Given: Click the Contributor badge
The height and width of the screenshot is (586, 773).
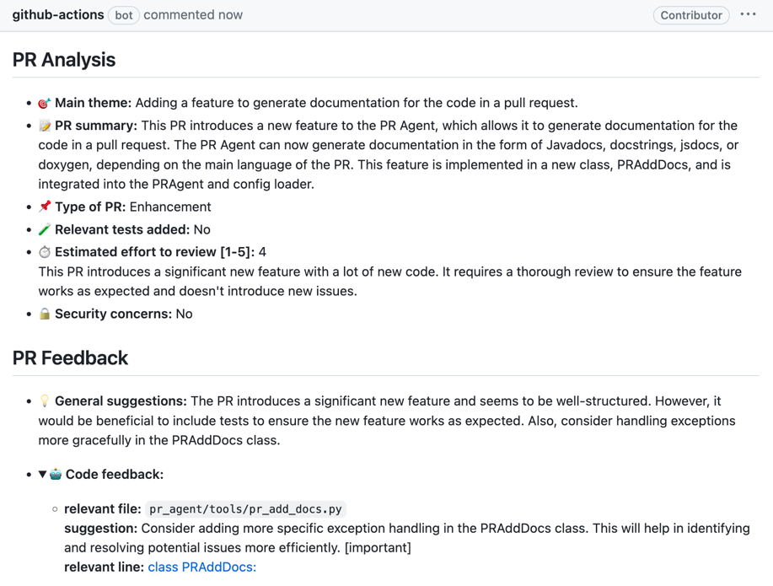Looking at the screenshot, I should pyautogui.click(x=690, y=15).
